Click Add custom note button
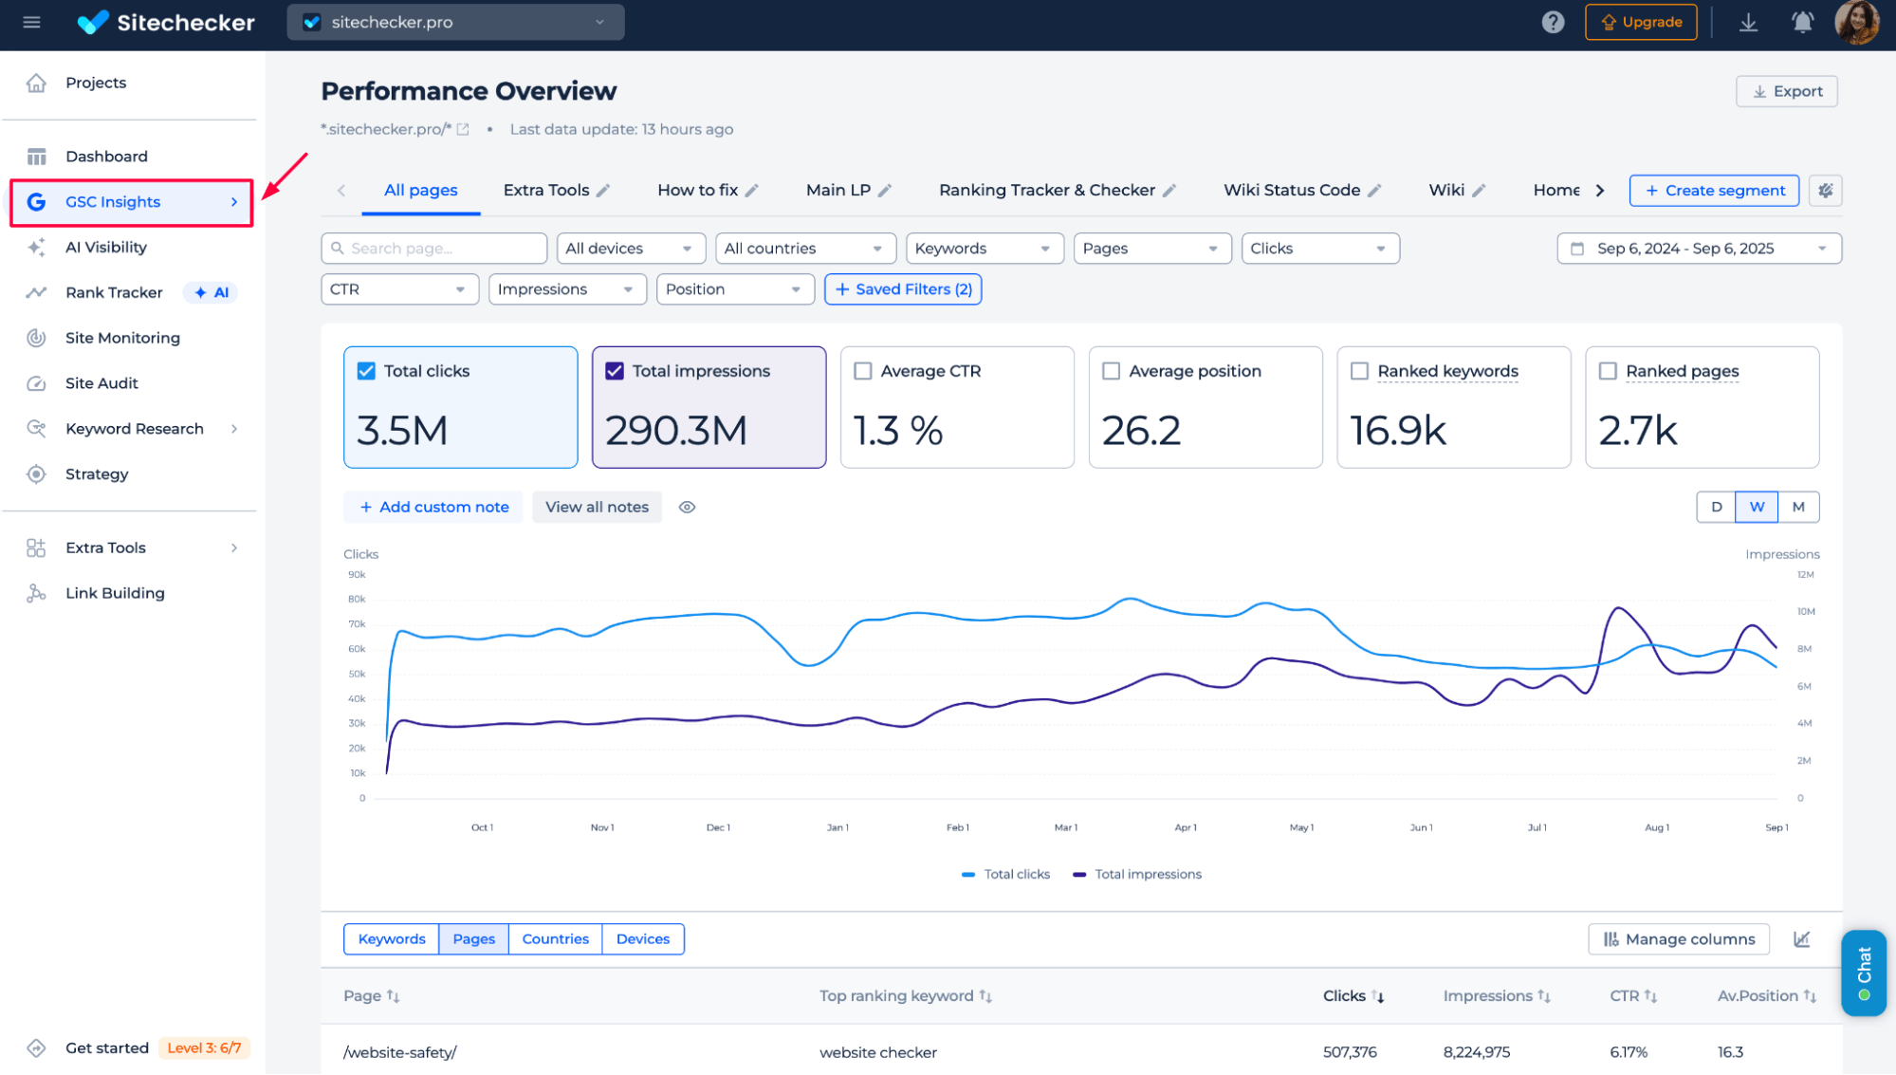 433,508
